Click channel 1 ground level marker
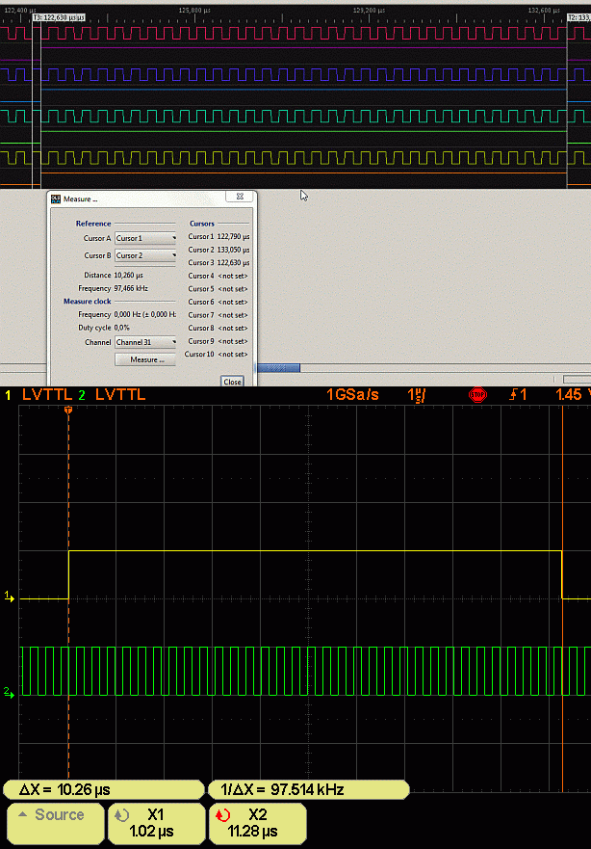This screenshot has height=849, width=591. (9, 597)
